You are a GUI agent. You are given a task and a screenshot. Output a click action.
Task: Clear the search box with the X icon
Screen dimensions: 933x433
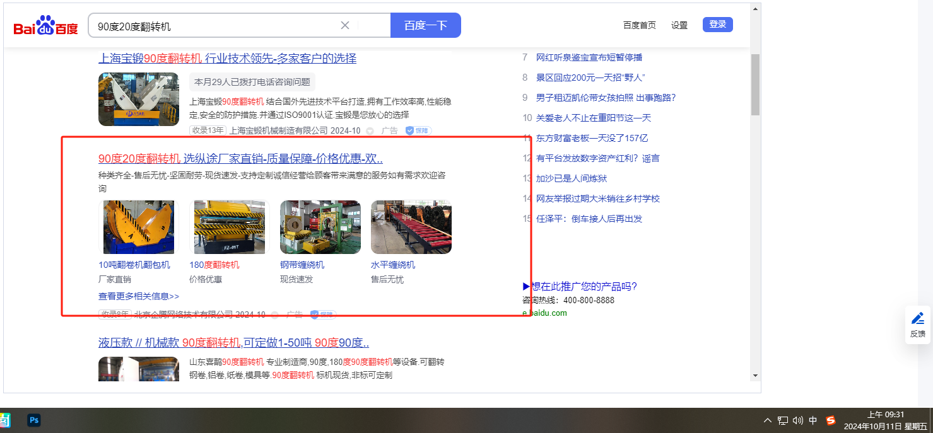345,25
